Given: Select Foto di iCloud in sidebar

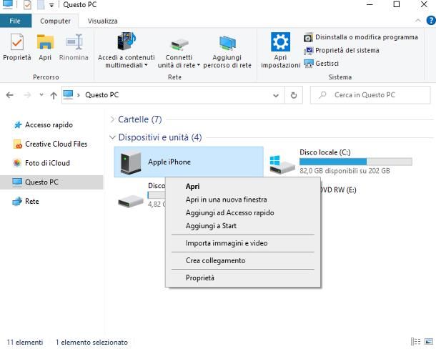Looking at the screenshot, I should (41, 163).
